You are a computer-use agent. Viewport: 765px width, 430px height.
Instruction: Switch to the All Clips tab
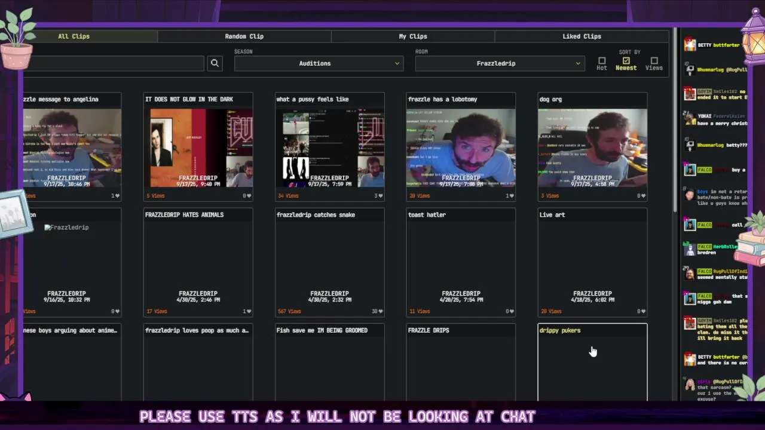click(x=74, y=36)
